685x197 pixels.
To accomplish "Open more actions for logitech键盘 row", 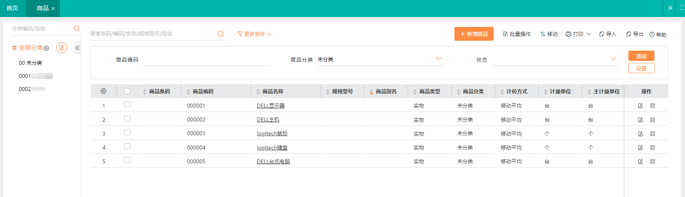I will coord(653,148).
